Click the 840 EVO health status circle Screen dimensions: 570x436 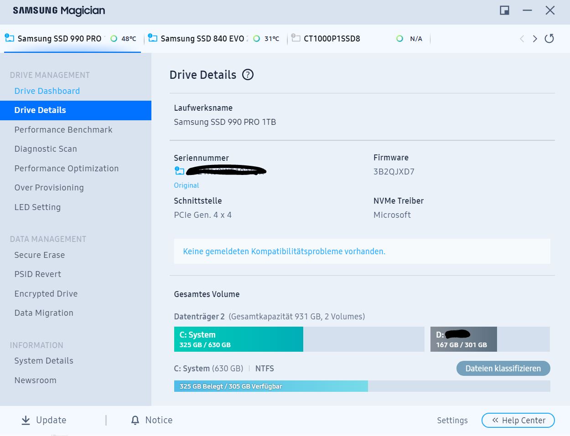257,39
